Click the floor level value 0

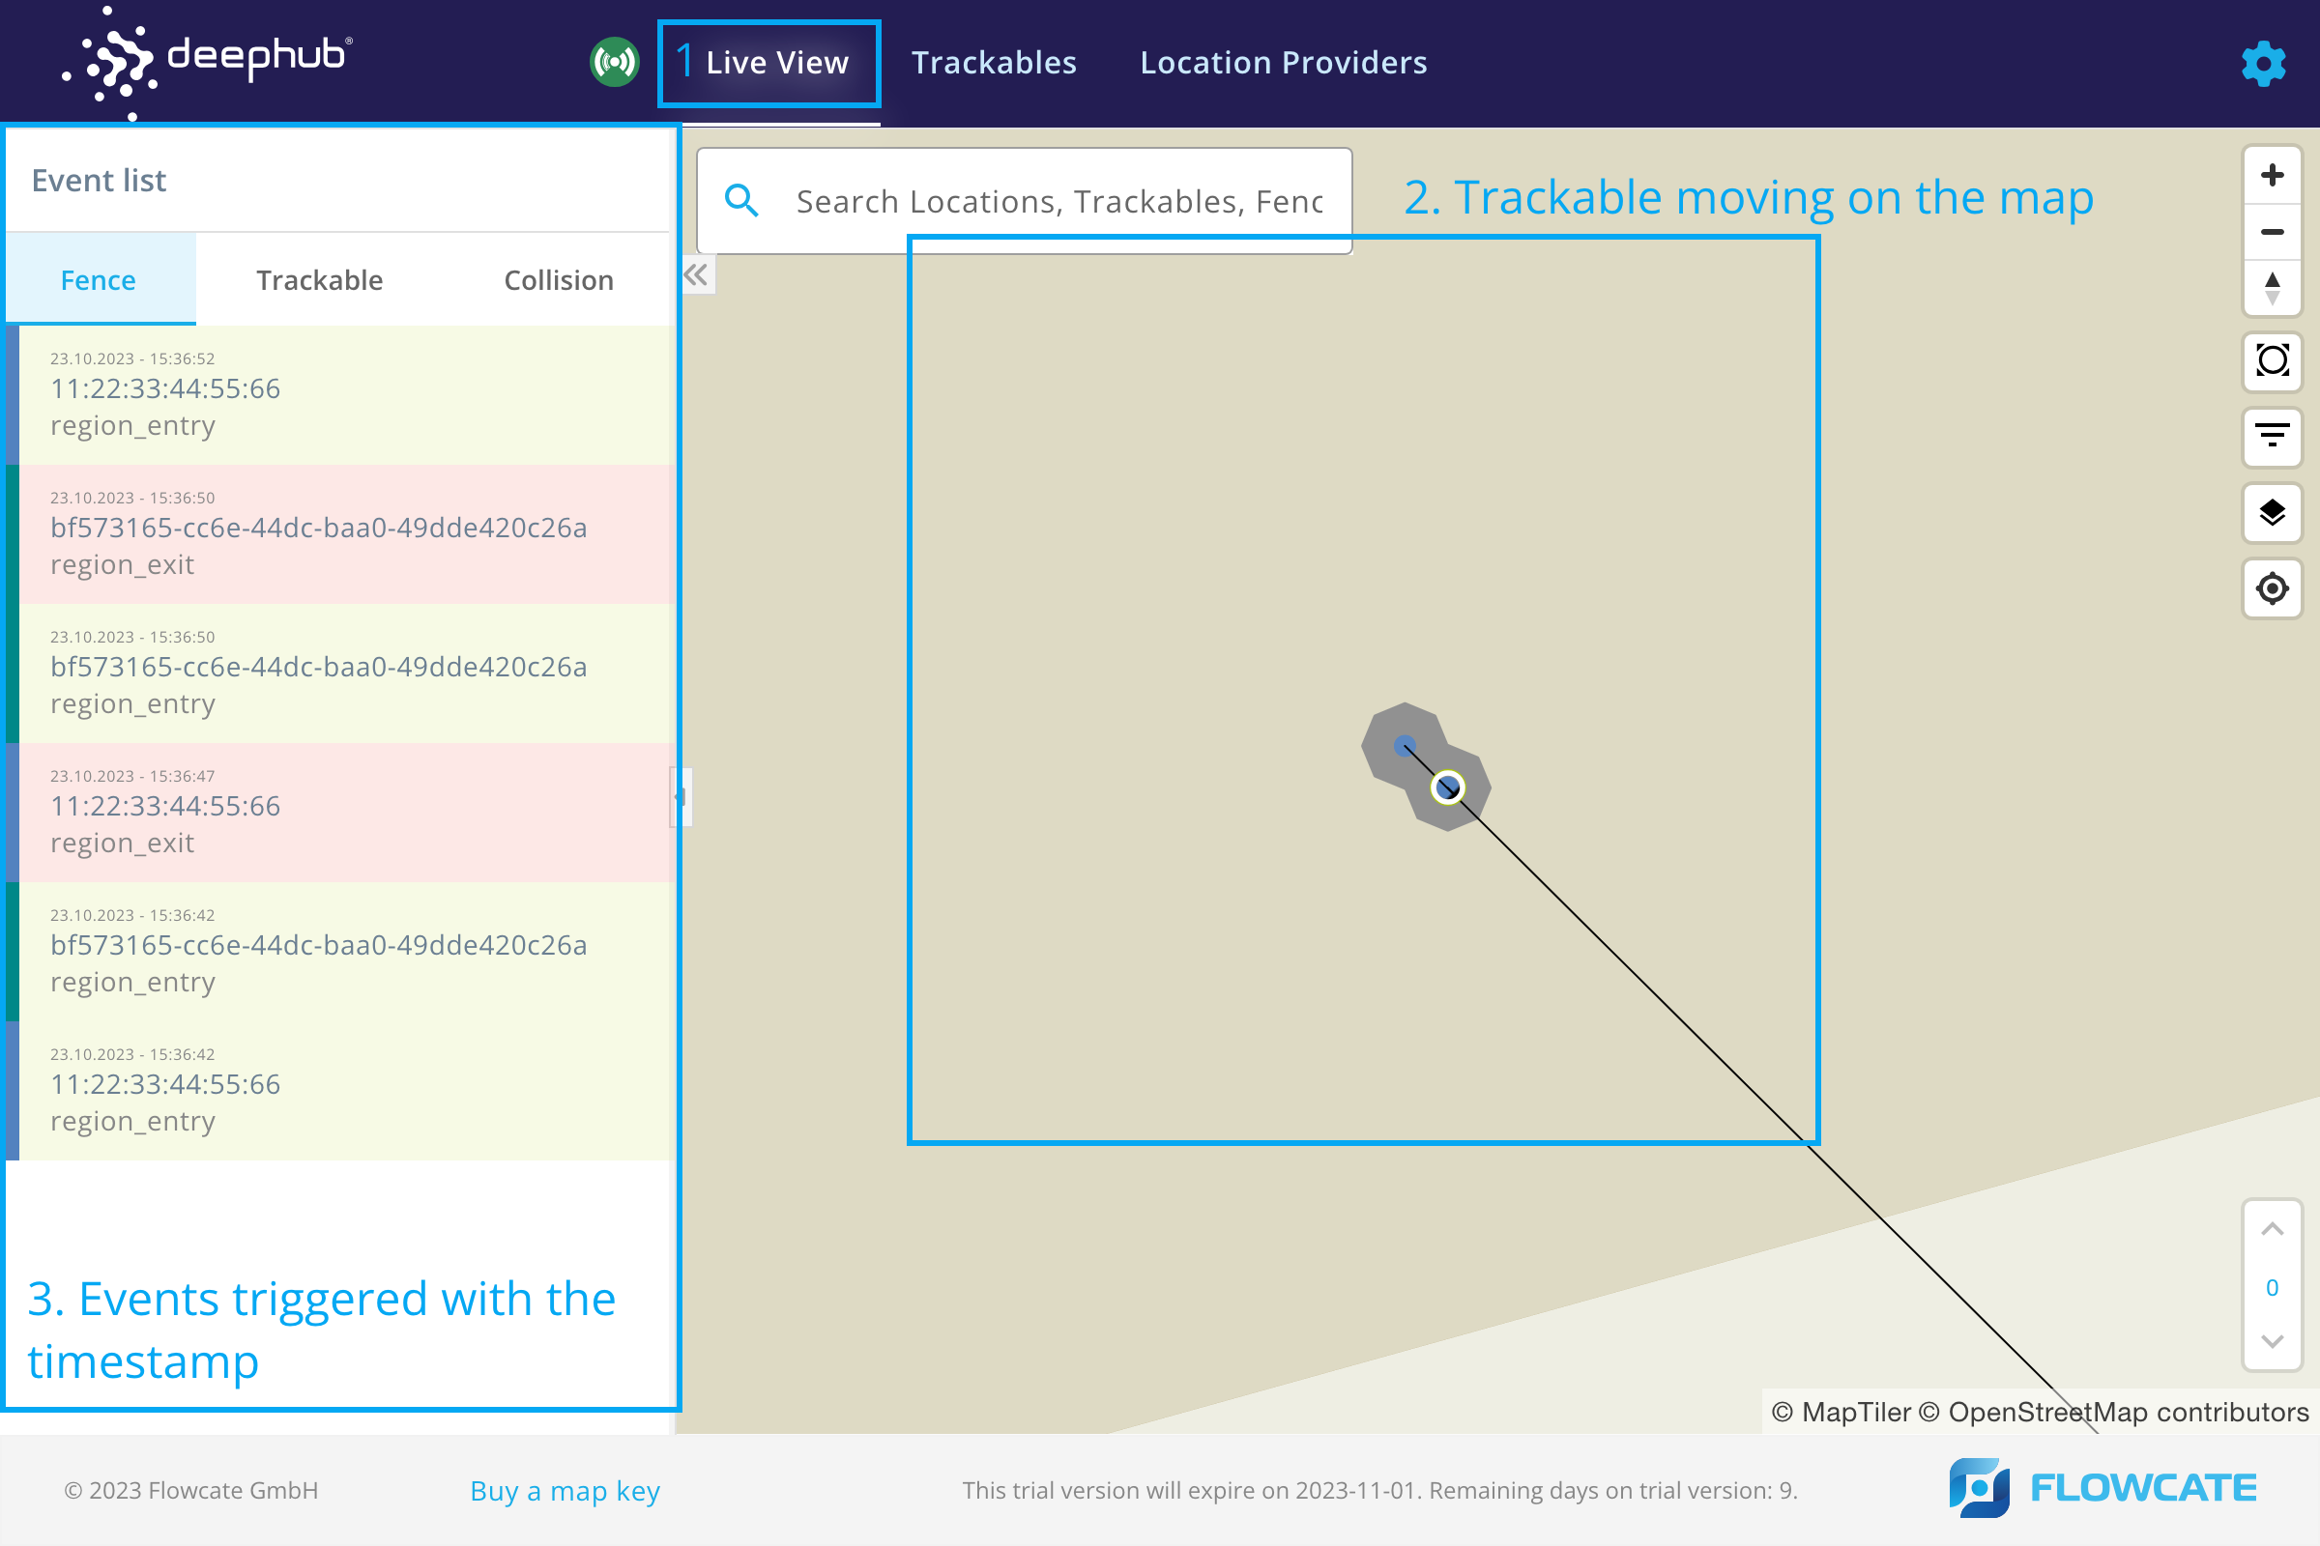(2273, 1288)
